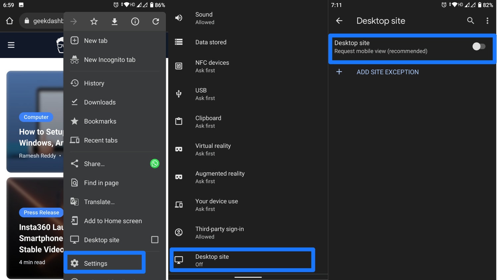497x280 pixels.
Task: Tap the Computer category tag
Action: point(36,117)
